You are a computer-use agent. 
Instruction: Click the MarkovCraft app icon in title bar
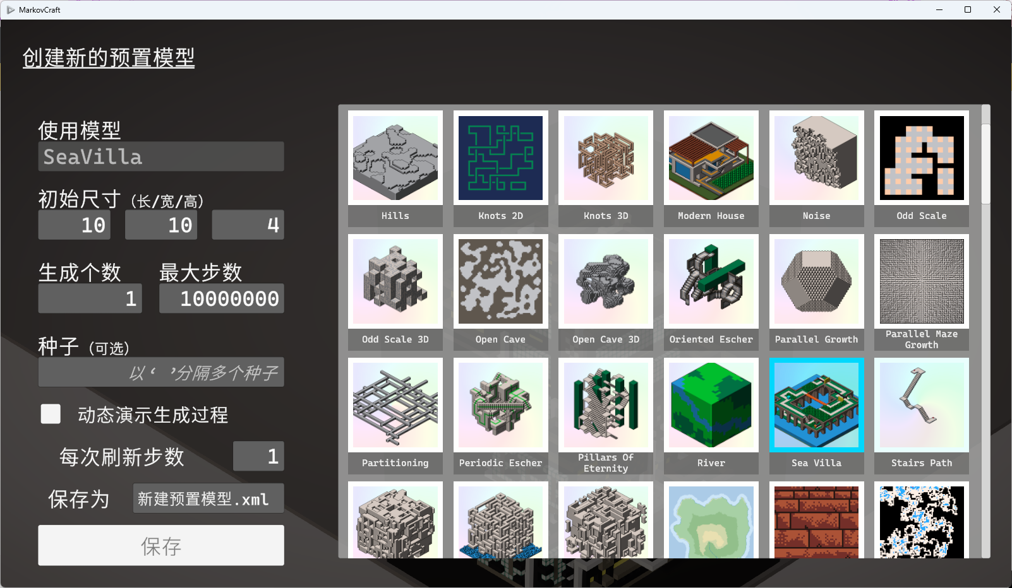(11, 10)
